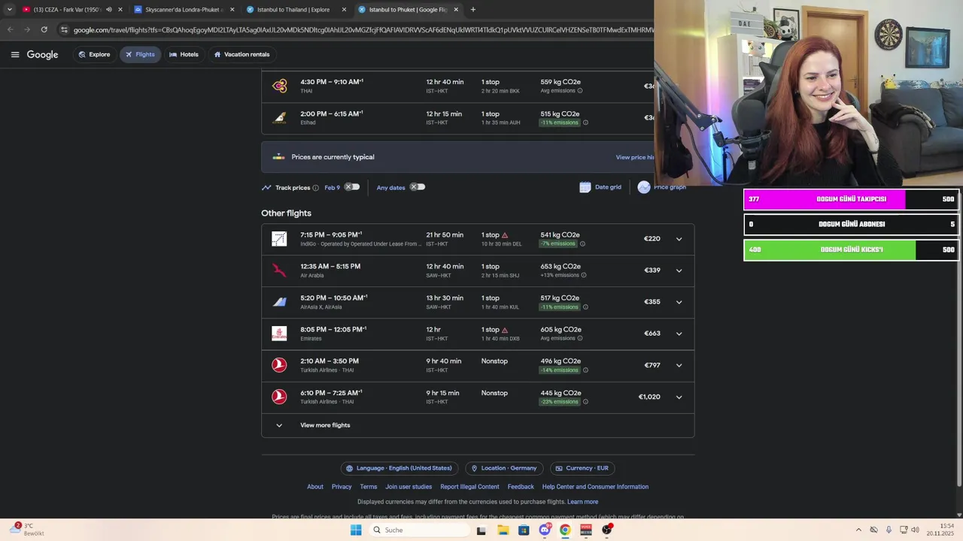This screenshot has height=541, width=963.
Task: Show emissions info for Air Arabia 653 kg
Action: tap(583, 276)
